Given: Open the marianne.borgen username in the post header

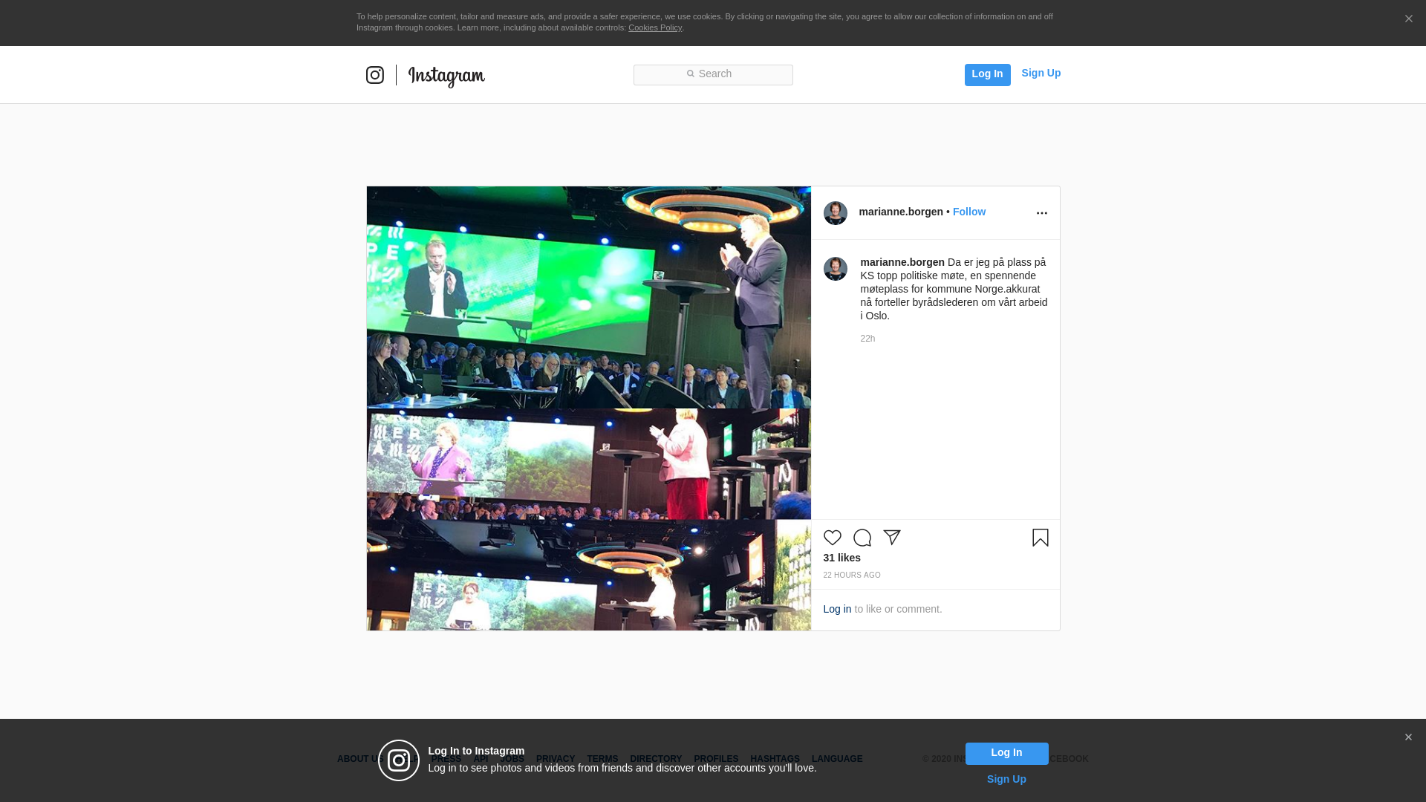Looking at the screenshot, I should tap(901, 212).
